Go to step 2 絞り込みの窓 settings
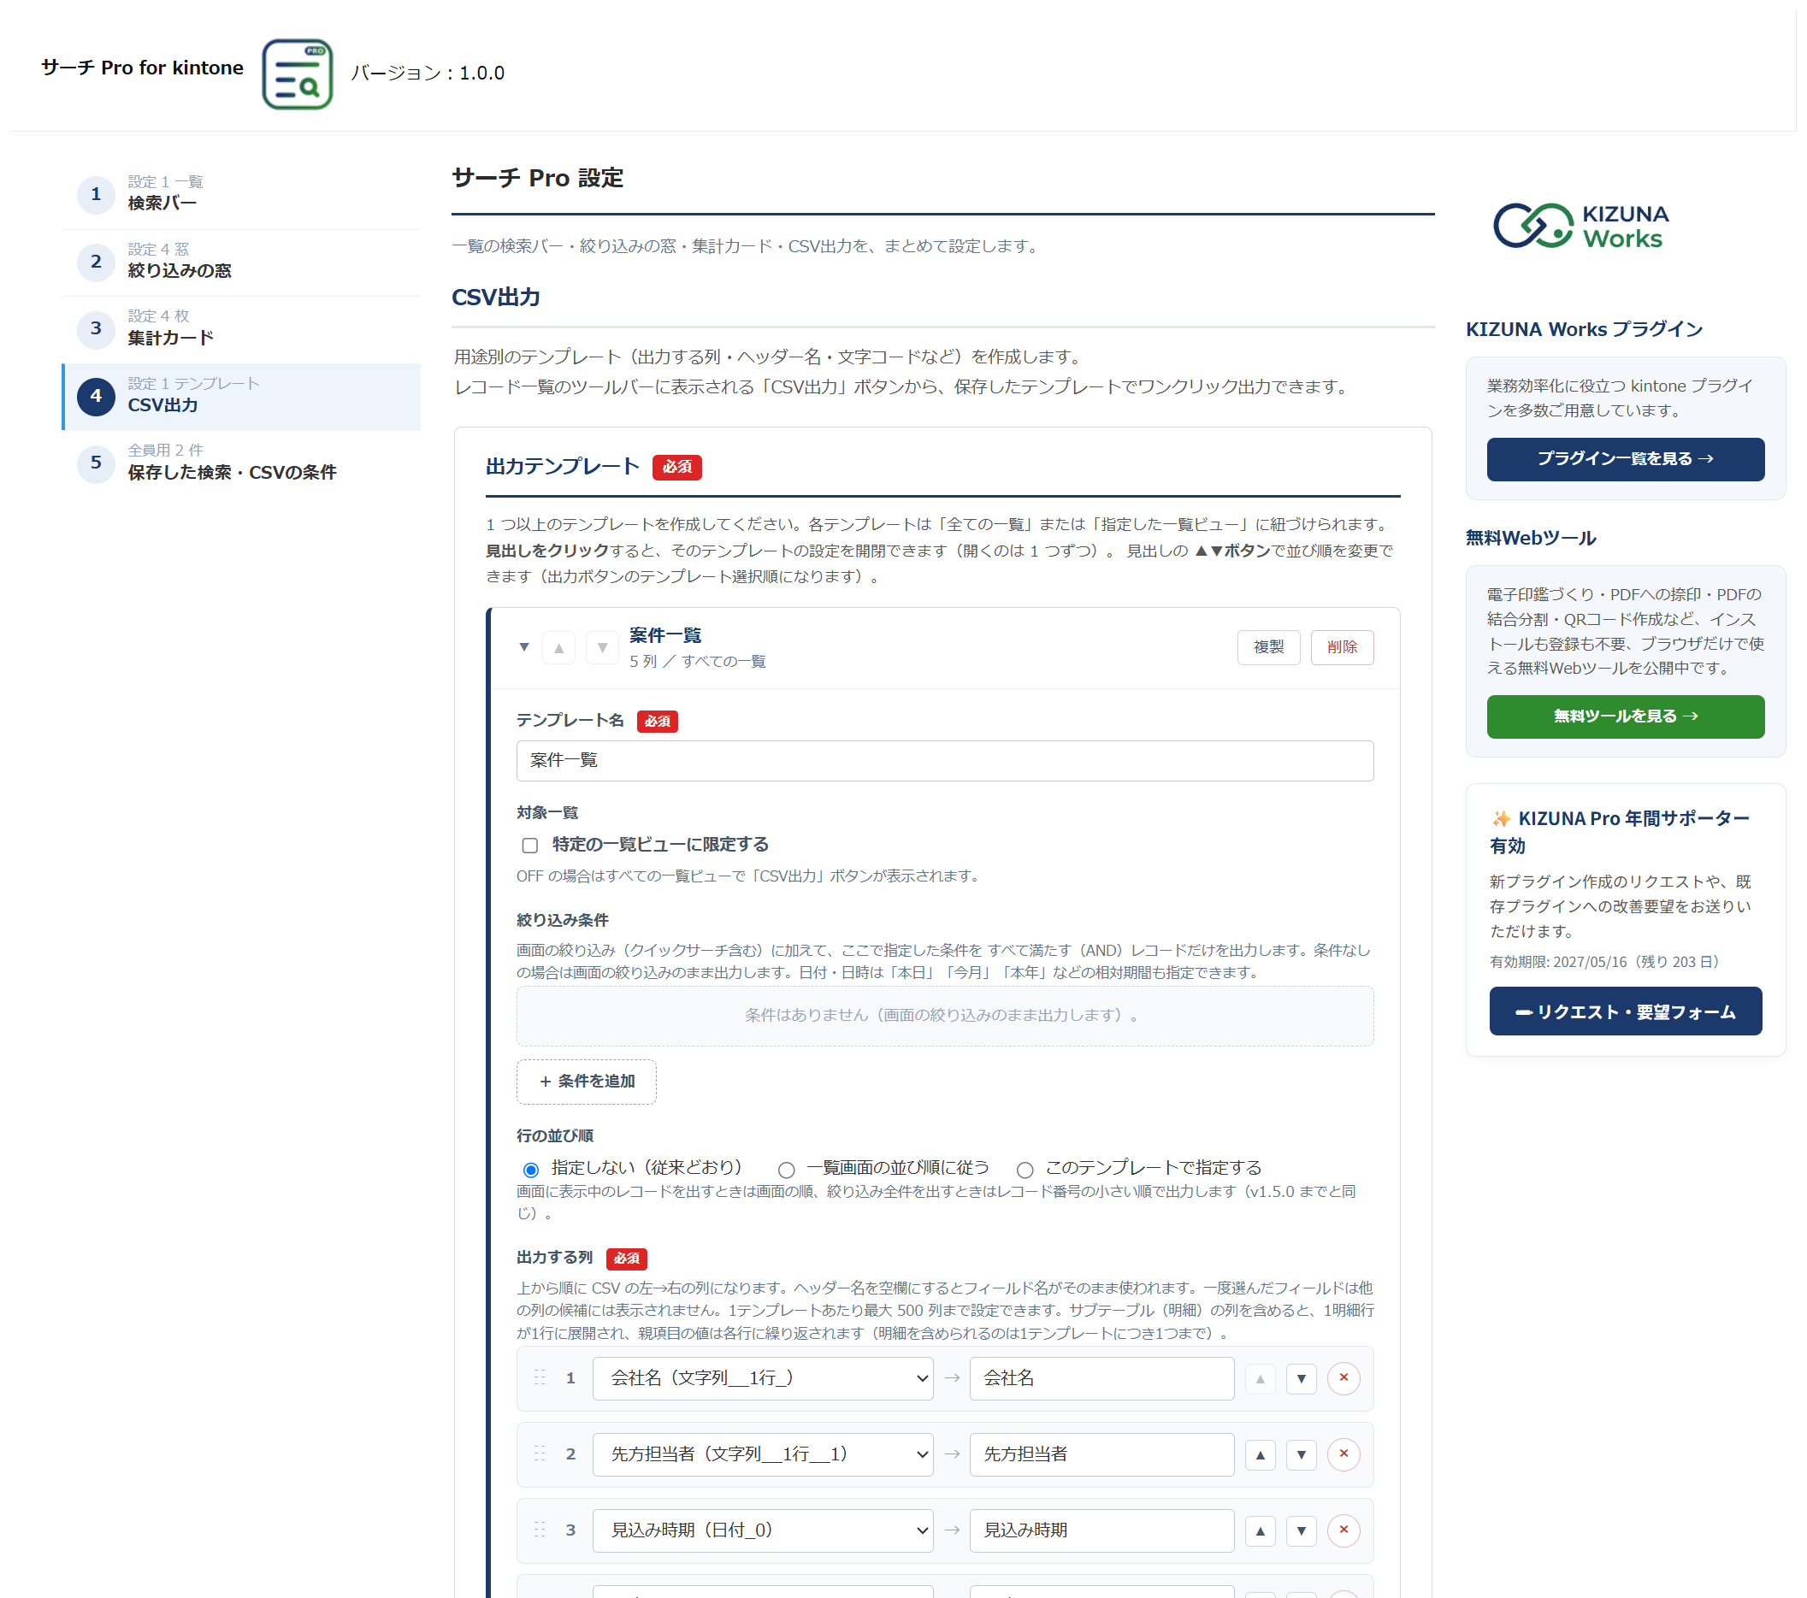This screenshot has width=1807, height=1598. click(241, 261)
